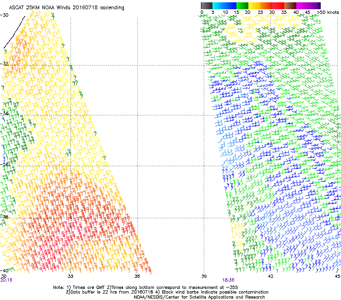Image resolution: width=341 pixels, height=300 pixels.
Task: Click the "10" legend scale label
Action: point(225,12)
